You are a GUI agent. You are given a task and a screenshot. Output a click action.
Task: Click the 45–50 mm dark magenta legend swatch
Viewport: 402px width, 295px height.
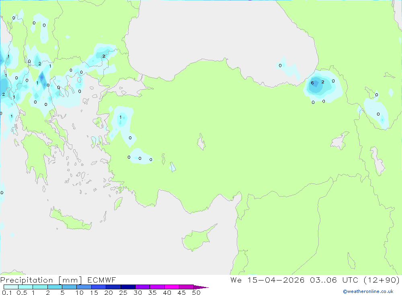click(x=187, y=287)
